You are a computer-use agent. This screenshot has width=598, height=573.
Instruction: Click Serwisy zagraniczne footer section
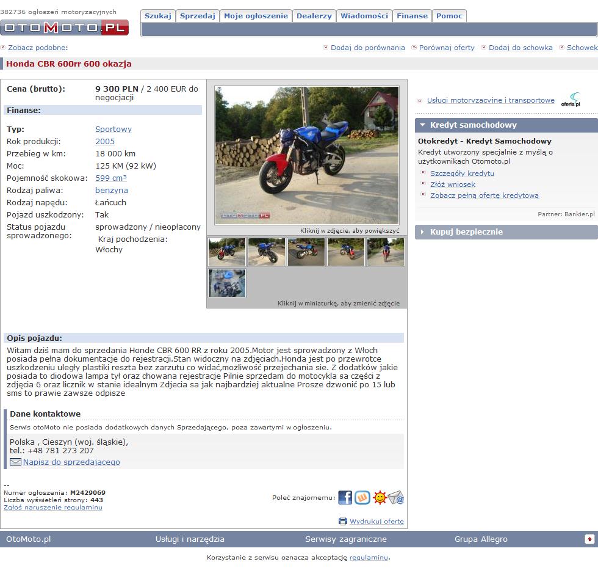click(x=346, y=539)
